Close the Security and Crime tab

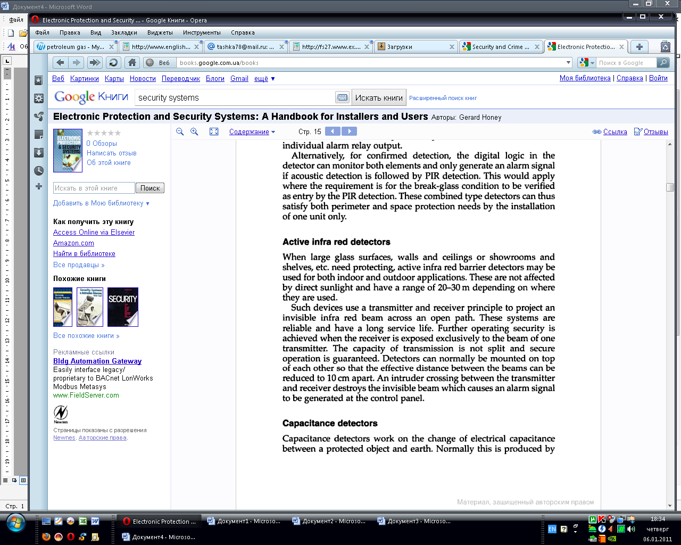[x=537, y=47]
